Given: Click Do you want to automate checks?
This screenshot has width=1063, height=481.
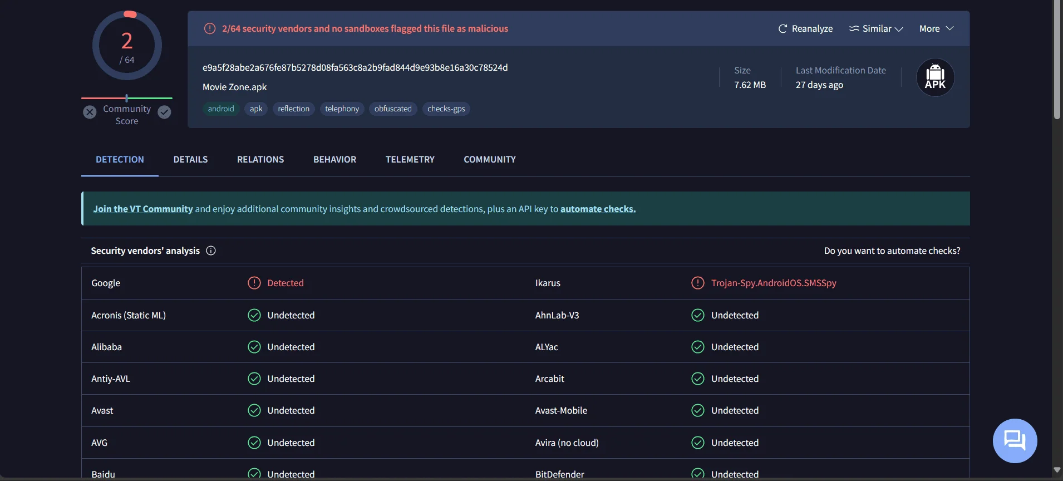Looking at the screenshot, I should pyautogui.click(x=892, y=251).
